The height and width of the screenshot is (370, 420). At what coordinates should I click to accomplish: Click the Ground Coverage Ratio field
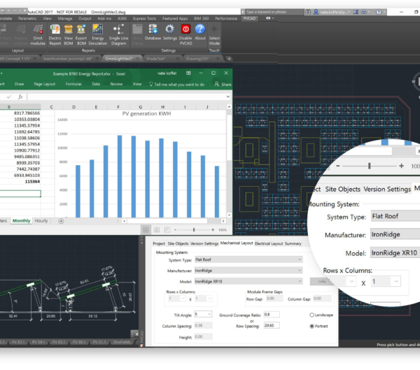point(273,315)
